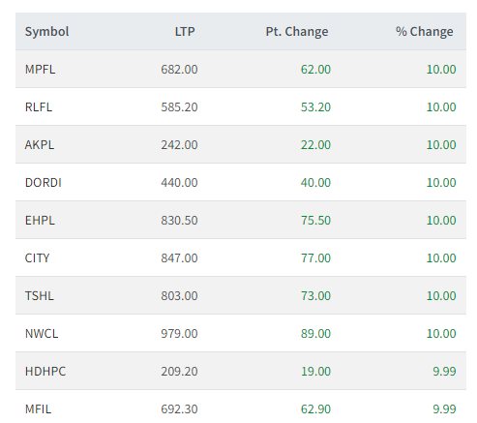Image resolution: width=477 pixels, height=423 pixels.
Task: Select the HDHPC symbol
Action: click(x=45, y=371)
